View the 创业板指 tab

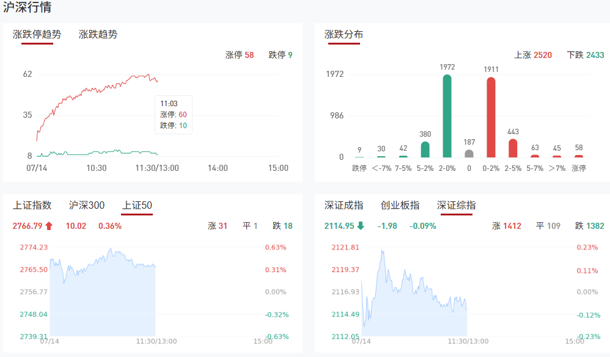(x=400, y=205)
